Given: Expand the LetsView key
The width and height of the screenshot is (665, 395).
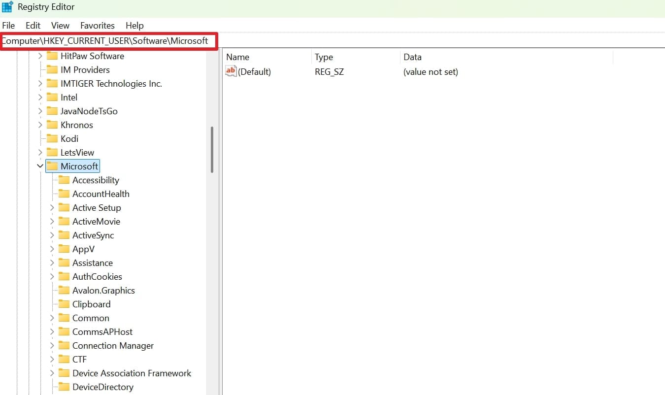Looking at the screenshot, I should pyautogui.click(x=40, y=152).
